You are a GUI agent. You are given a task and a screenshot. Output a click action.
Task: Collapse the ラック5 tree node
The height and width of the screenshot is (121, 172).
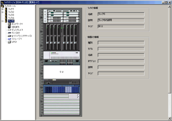[3, 21]
